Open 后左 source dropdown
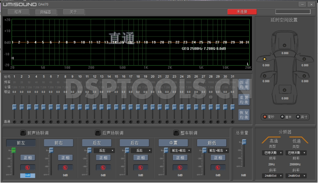This screenshot has width=318, height=183. click(104, 150)
